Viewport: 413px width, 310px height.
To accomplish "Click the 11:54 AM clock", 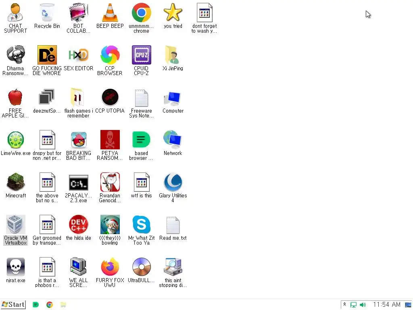I will pyautogui.click(x=387, y=305).
